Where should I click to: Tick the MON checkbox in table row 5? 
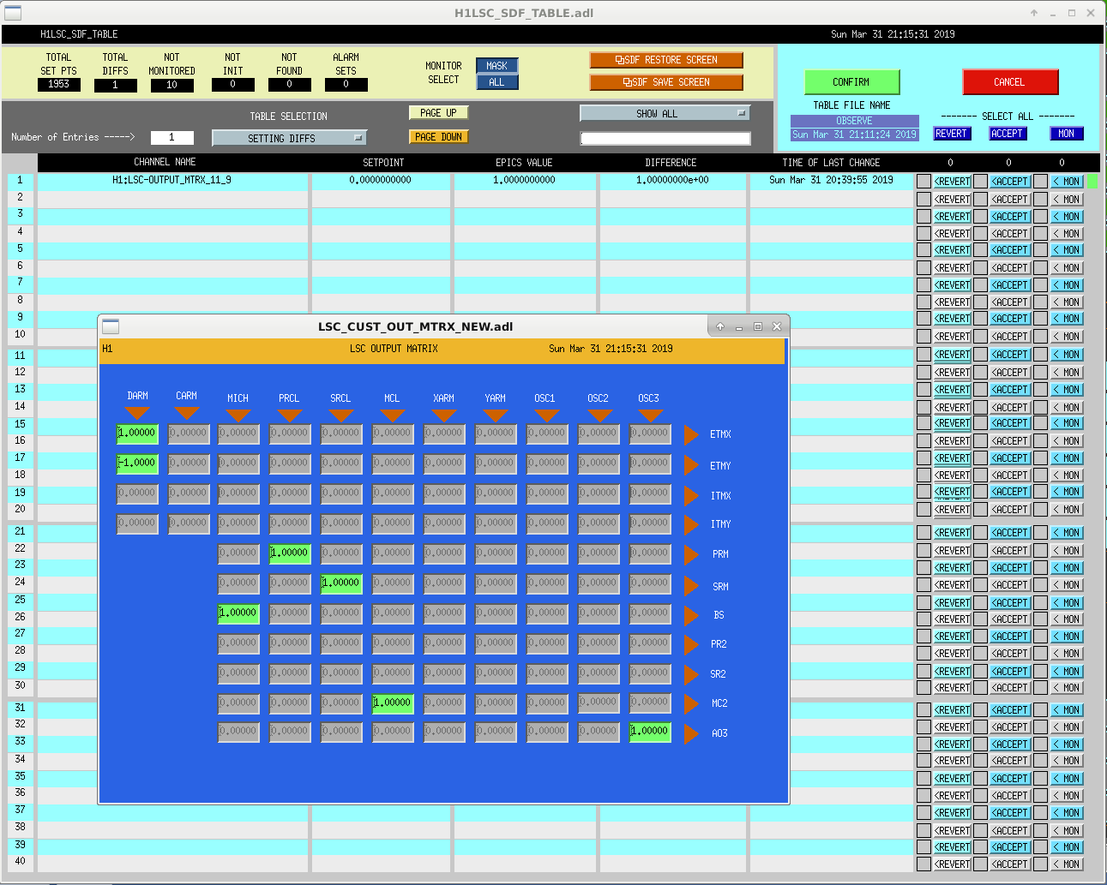[1040, 249]
